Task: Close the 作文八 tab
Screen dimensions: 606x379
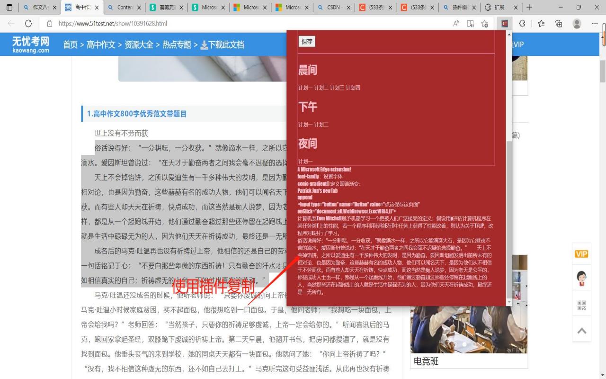Action: tap(54, 8)
